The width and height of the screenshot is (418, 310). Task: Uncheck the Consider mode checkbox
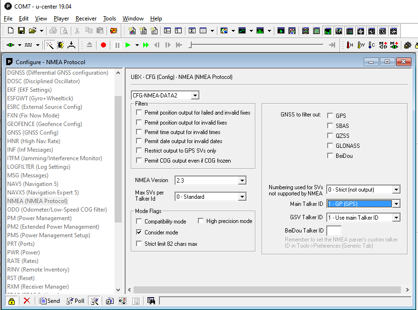coord(139,232)
